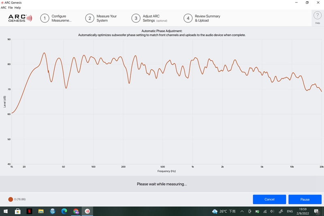
Task: Cancel the measurement in progress
Action: 269,199
